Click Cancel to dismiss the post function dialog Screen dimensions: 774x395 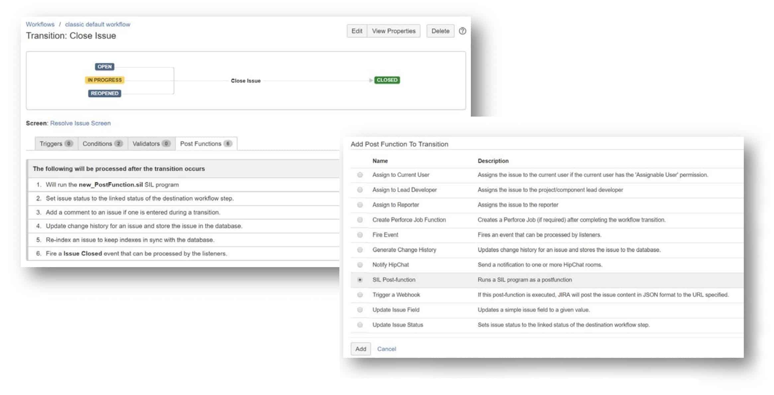tap(387, 349)
